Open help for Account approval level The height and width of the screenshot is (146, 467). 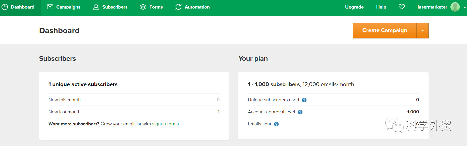pyautogui.click(x=300, y=112)
